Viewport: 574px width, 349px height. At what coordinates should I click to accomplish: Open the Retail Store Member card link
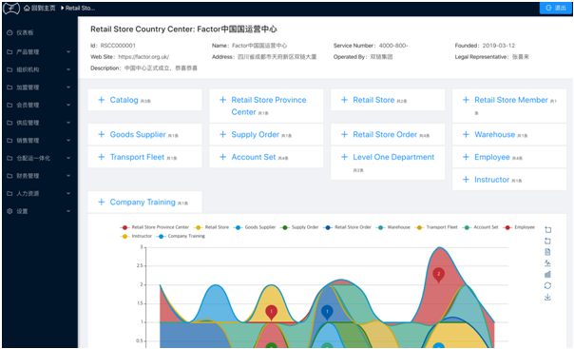point(511,100)
